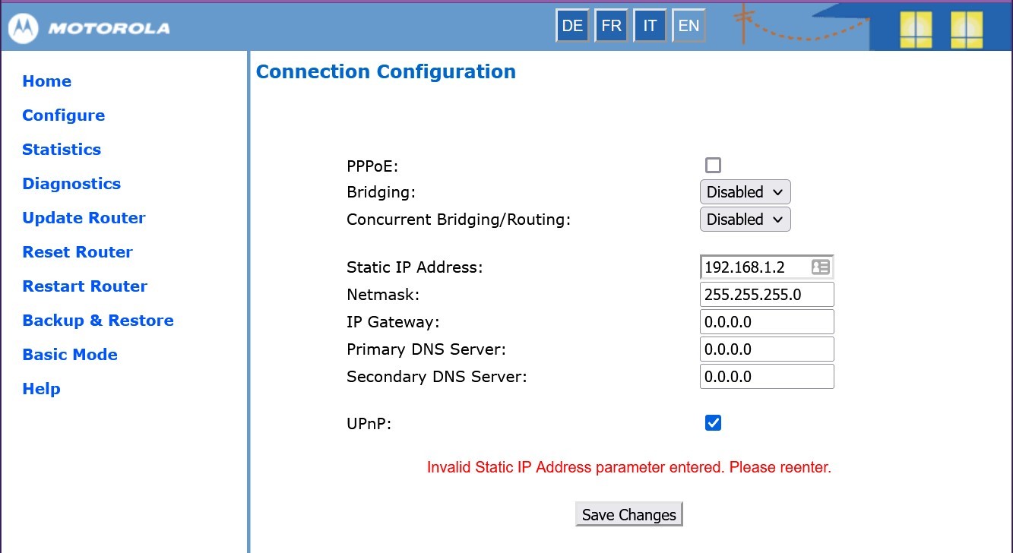
Task: Click the Restart Router link
Action: (x=85, y=286)
